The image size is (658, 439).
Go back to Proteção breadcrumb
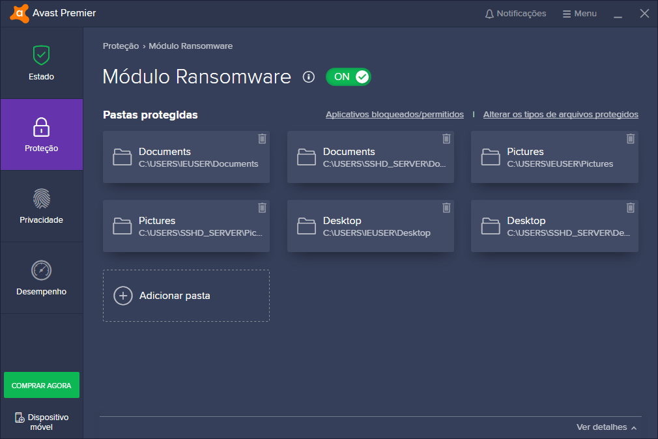[x=121, y=46]
